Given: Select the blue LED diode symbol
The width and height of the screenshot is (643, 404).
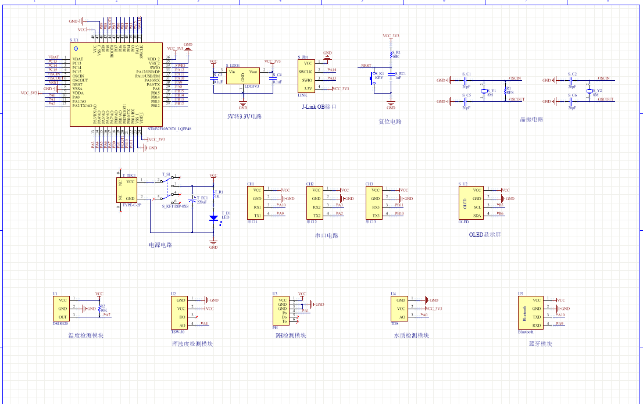Looking at the screenshot, I should 214,217.
